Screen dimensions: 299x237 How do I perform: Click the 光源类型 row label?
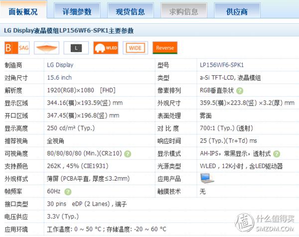(x=169, y=166)
